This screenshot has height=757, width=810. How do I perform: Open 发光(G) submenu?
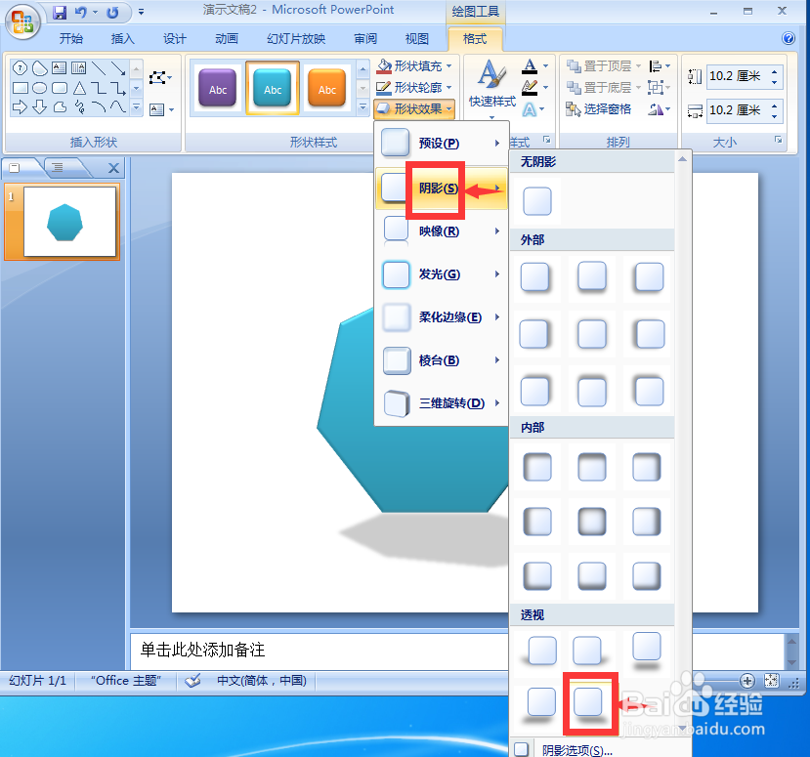(x=442, y=274)
